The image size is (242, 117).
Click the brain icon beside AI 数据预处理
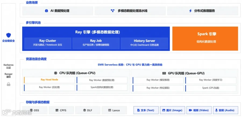click(47, 11)
